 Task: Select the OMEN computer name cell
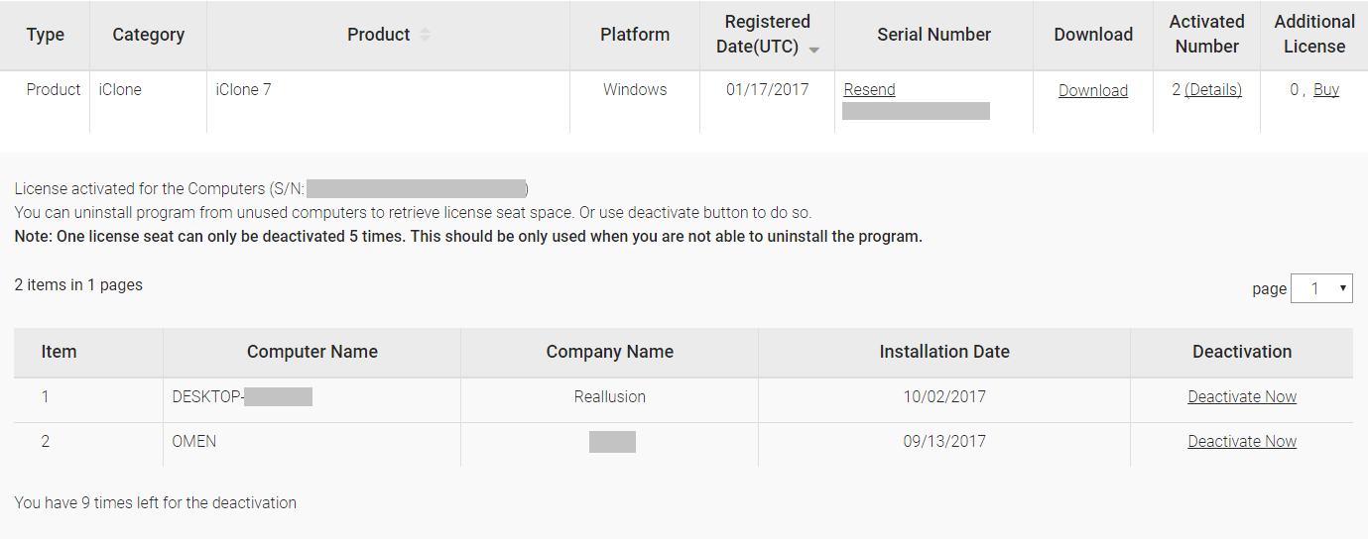(194, 441)
